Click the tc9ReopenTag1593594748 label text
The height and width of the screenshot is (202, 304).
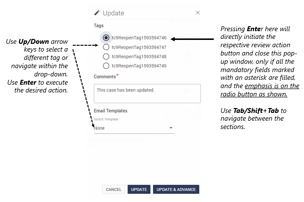(139, 56)
